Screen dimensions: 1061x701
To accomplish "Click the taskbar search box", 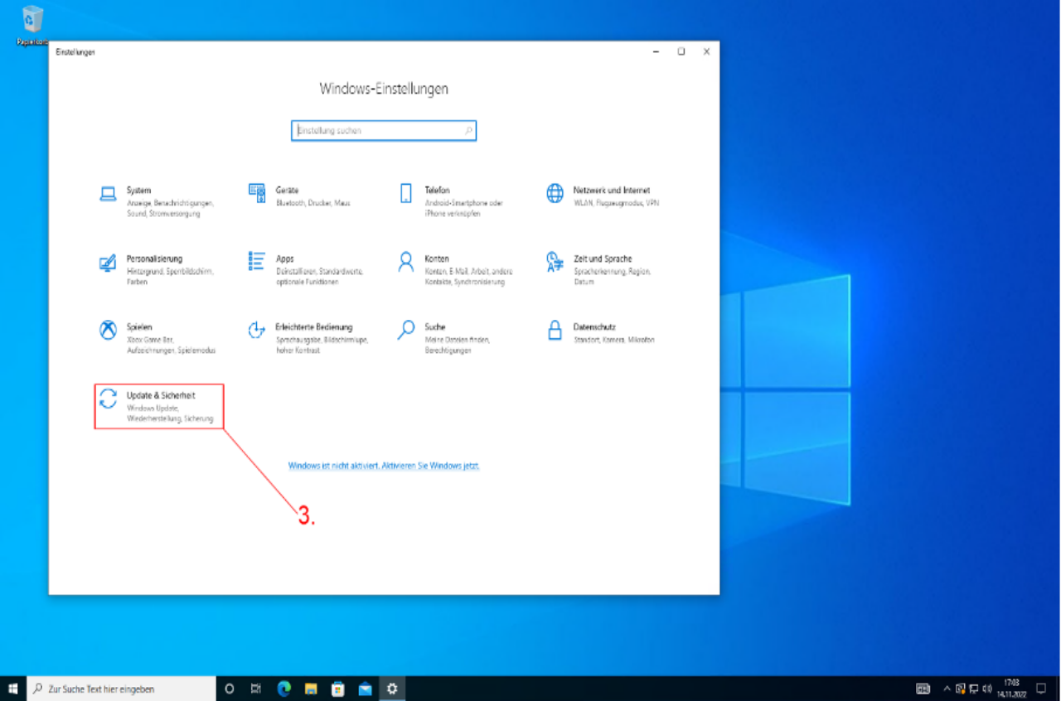I will 122,689.
